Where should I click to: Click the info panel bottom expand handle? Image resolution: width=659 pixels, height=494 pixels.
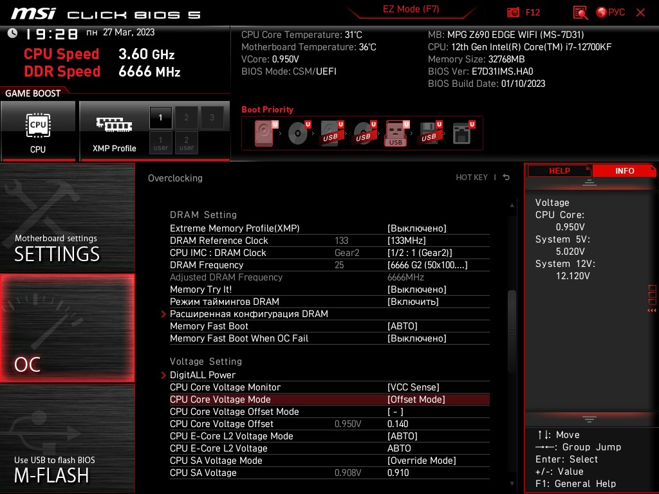point(589,419)
